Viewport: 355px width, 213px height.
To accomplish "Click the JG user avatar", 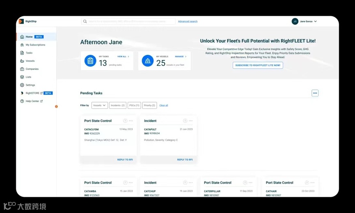I will (x=295, y=21).
